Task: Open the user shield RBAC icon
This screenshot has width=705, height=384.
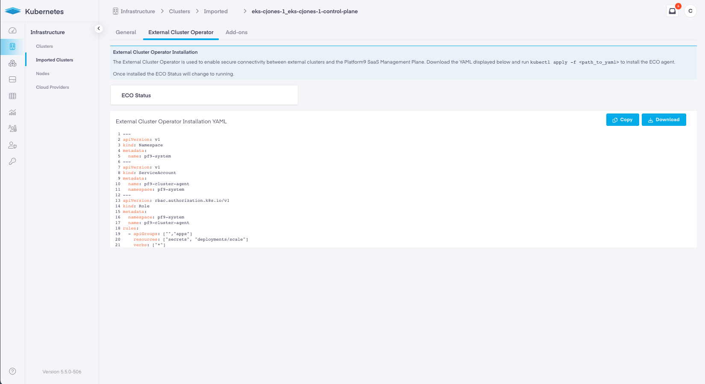Action: (12, 145)
